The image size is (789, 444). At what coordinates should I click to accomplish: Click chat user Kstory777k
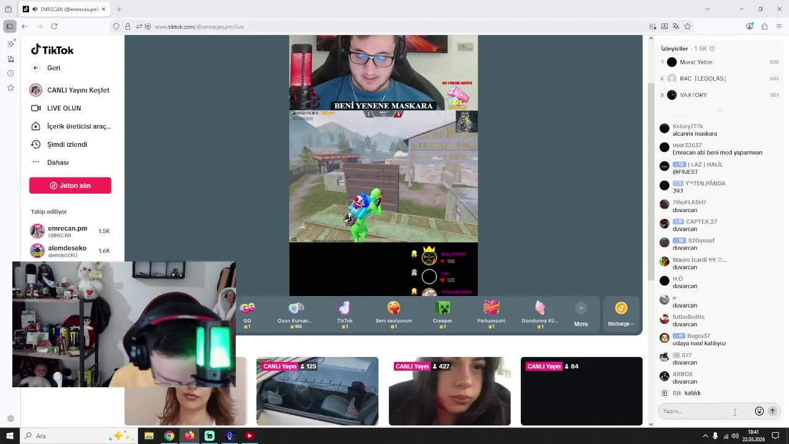coord(687,126)
